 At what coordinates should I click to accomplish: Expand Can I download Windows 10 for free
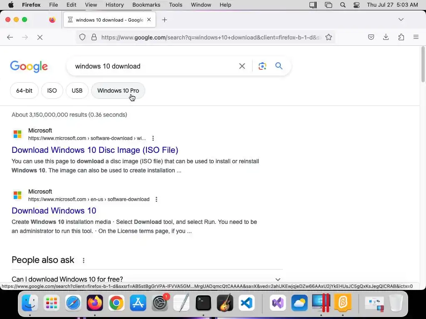147,279
